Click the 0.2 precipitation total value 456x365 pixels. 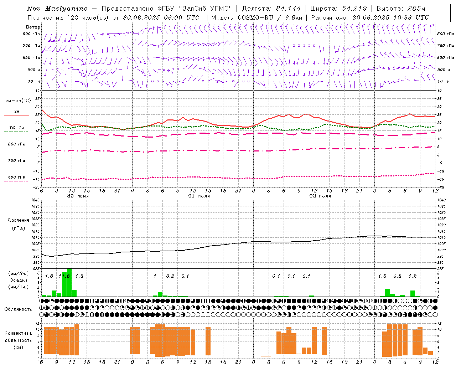[170, 276]
